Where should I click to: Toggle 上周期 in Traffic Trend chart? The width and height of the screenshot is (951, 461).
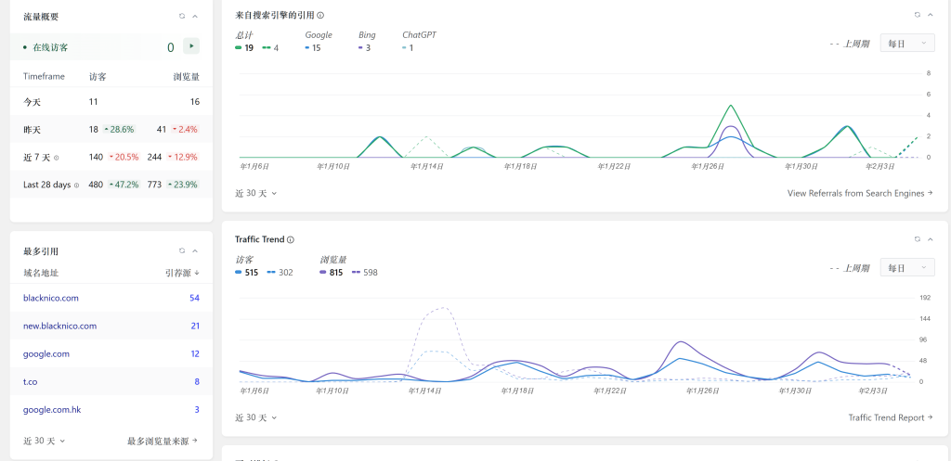pos(849,268)
